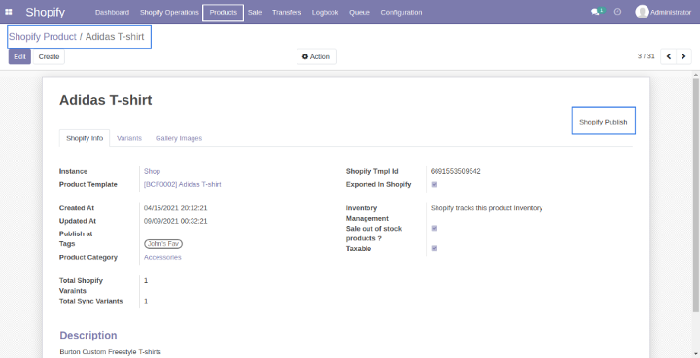This screenshot has height=358, width=700.
Task: Open the conversations message icon
Action: (x=597, y=12)
